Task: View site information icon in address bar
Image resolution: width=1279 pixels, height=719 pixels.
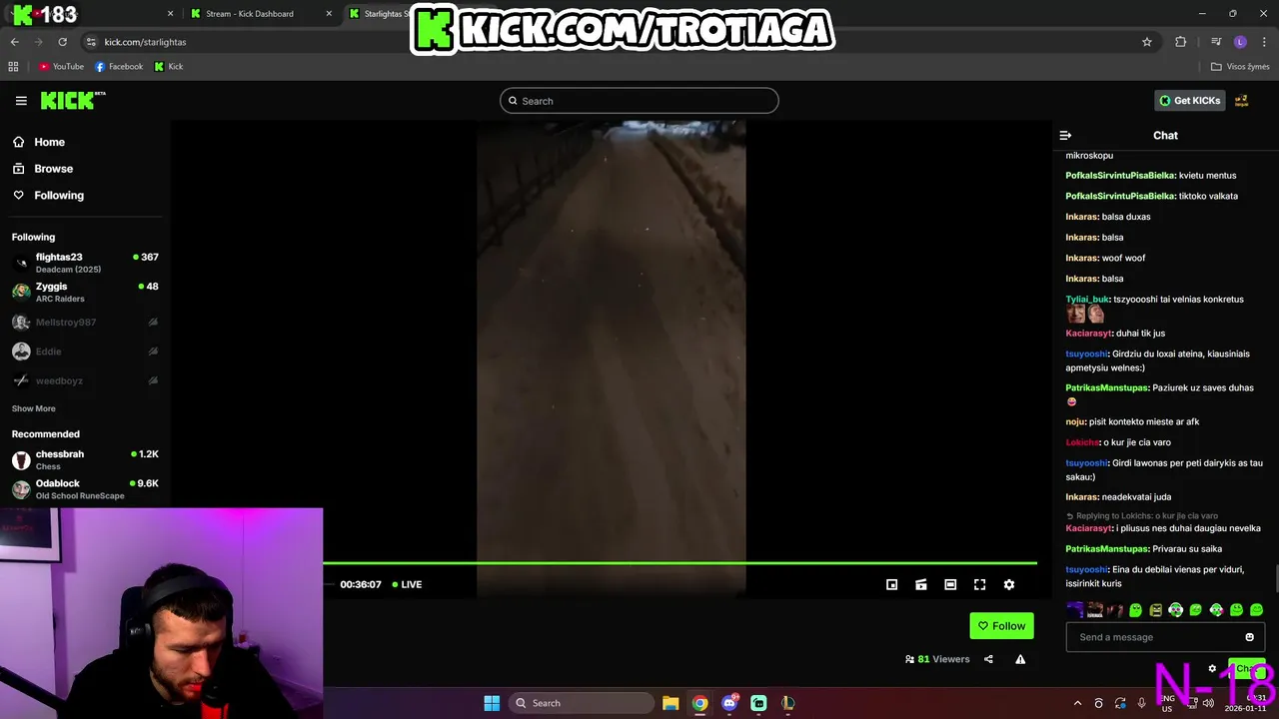Action: pyautogui.click(x=91, y=42)
